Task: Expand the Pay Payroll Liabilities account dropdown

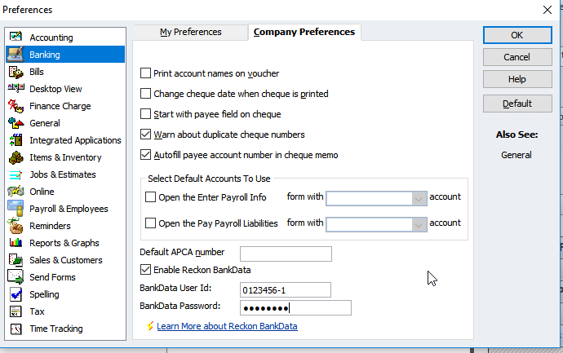Action: 419,224
